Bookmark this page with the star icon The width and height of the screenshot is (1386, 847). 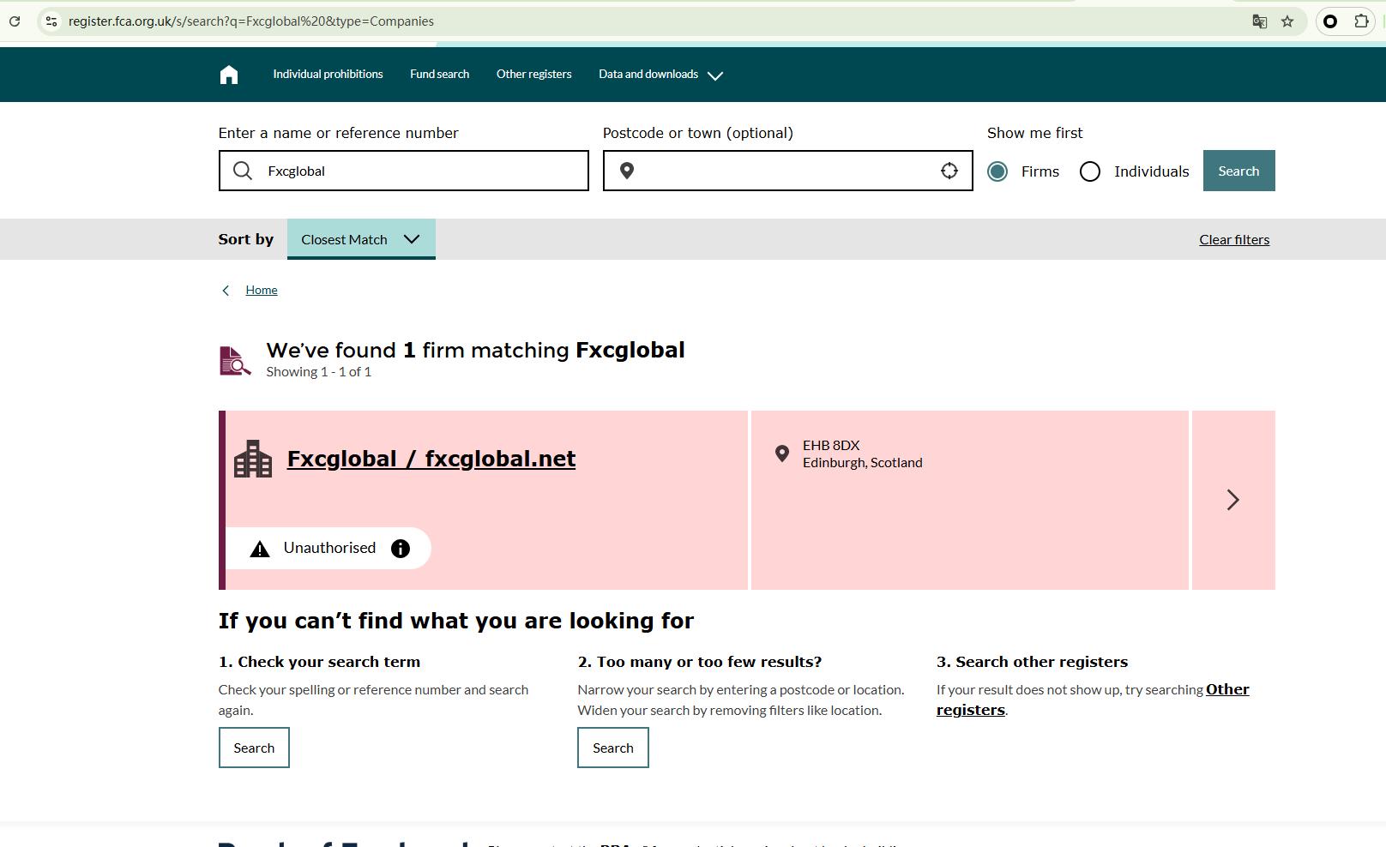point(1287,21)
